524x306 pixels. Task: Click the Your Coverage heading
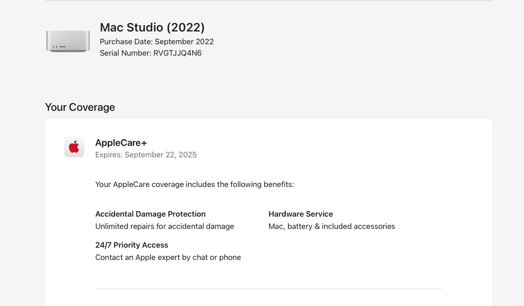[x=80, y=107]
